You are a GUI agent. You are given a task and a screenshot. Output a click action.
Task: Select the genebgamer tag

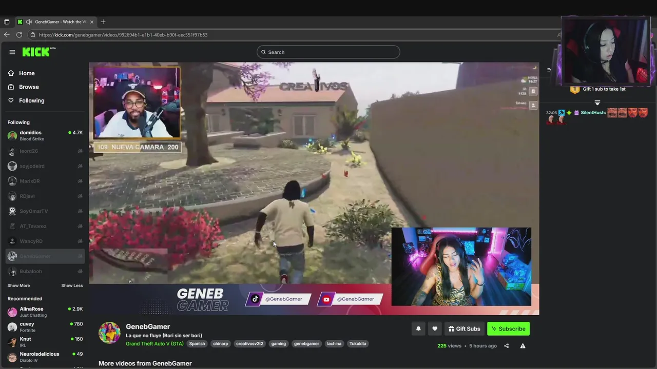[306, 344]
